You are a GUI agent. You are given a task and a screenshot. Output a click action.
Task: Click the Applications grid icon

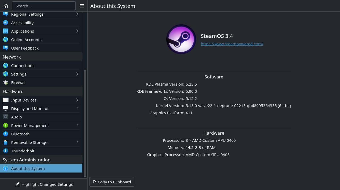click(x=6, y=31)
